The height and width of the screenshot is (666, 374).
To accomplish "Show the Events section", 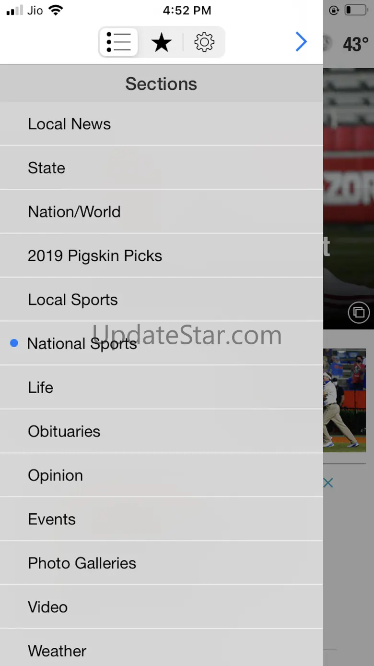I will [162, 520].
